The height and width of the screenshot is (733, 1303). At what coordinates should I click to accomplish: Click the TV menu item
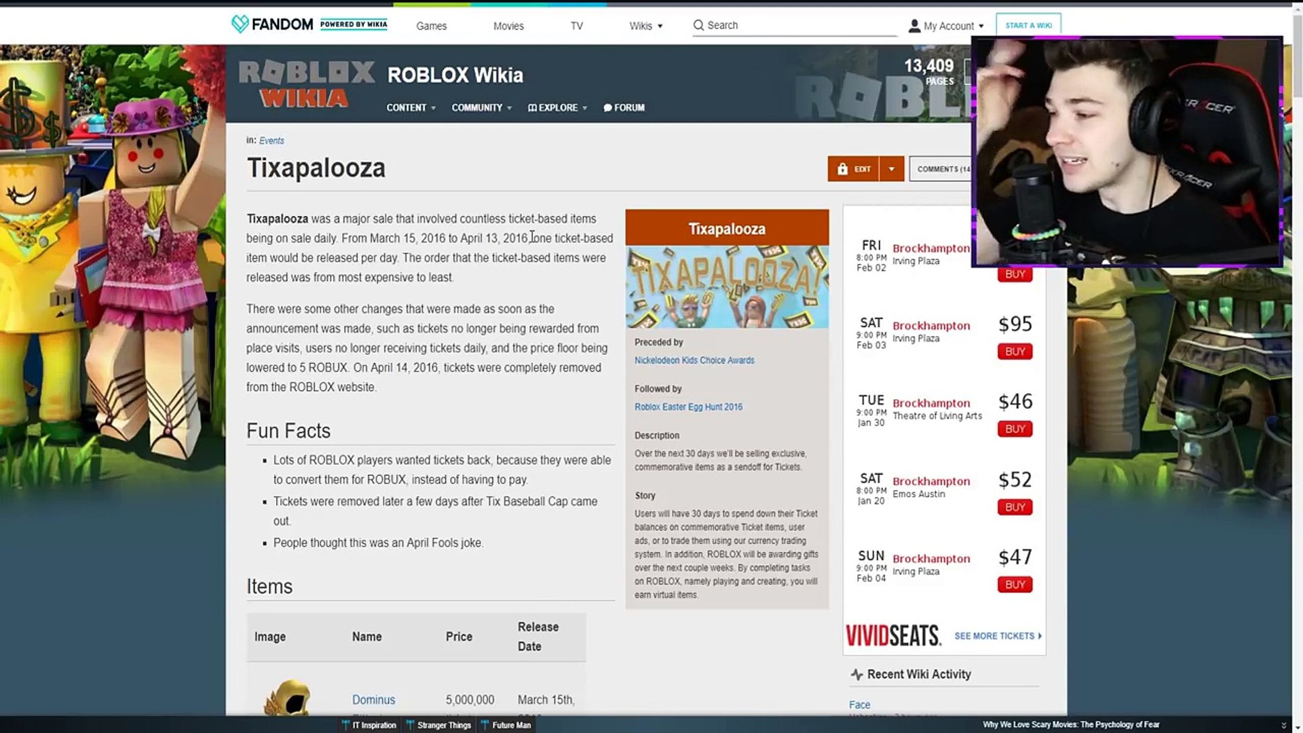tap(576, 25)
